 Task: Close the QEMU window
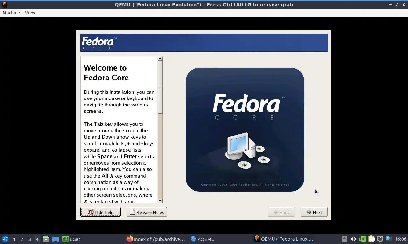pyautogui.click(x=404, y=4)
